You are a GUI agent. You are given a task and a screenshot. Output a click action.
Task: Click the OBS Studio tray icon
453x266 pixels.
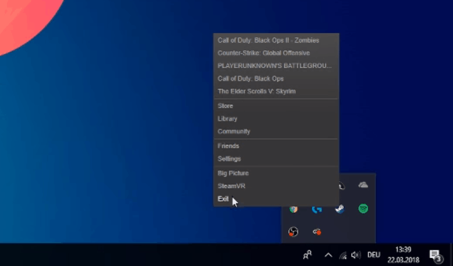[293, 232]
